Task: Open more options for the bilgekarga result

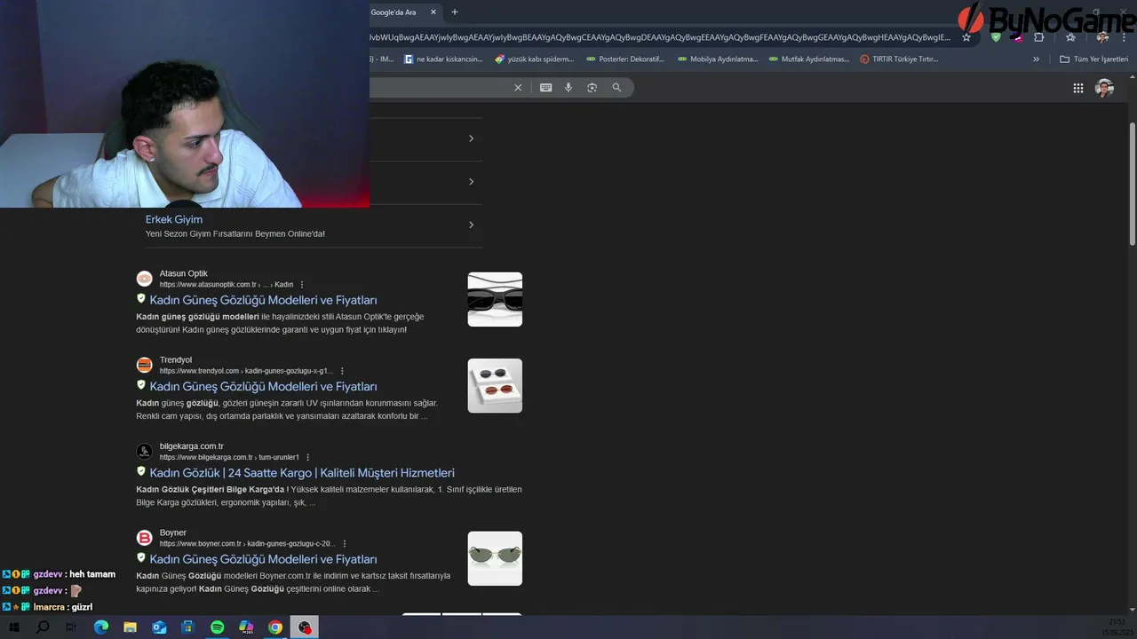Action: pos(308,457)
